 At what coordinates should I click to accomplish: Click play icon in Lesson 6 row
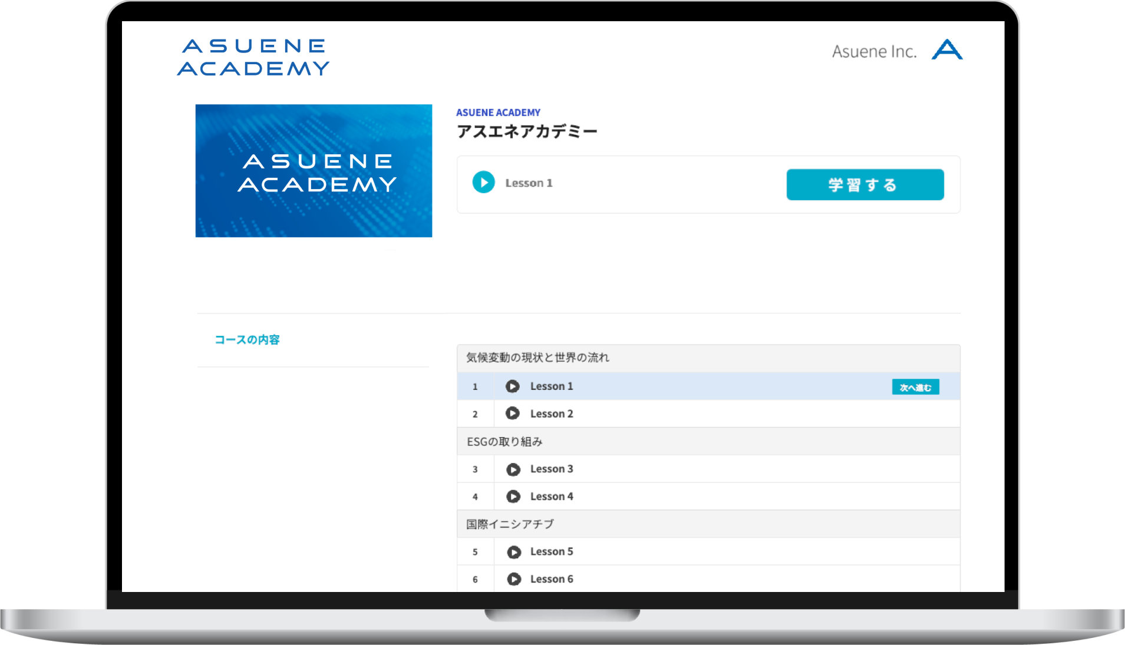click(513, 579)
